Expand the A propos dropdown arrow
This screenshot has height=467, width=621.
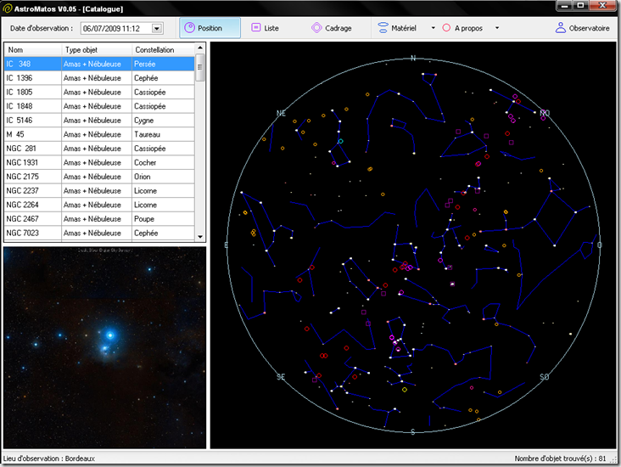pyautogui.click(x=497, y=28)
